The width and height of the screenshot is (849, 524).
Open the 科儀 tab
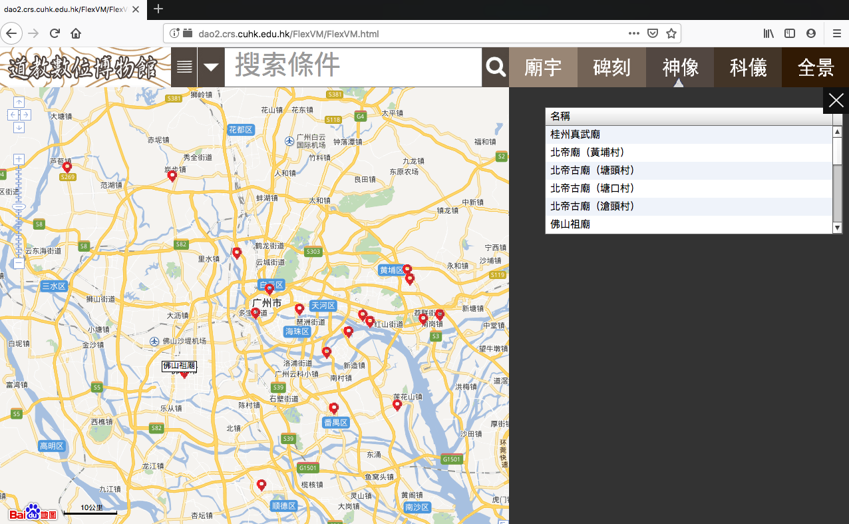(748, 67)
